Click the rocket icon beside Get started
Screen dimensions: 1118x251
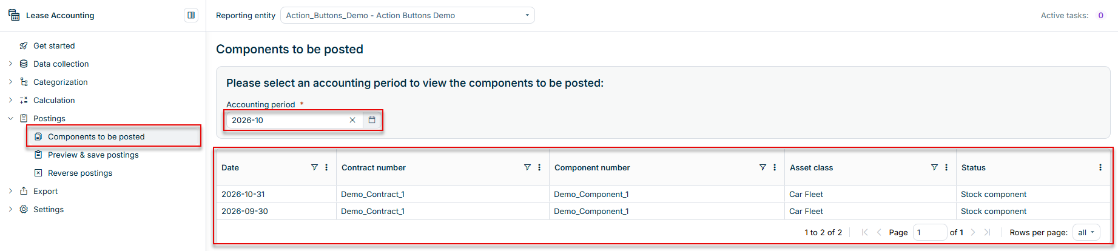click(24, 45)
